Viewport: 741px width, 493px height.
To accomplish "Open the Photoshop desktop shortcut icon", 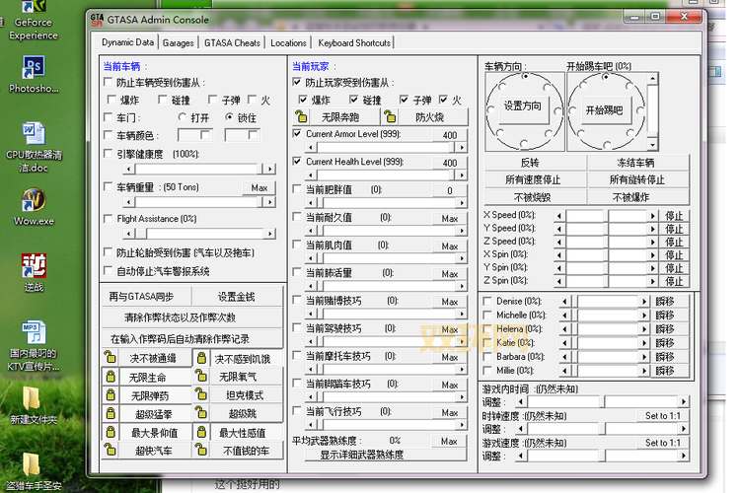I will tap(34, 68).
